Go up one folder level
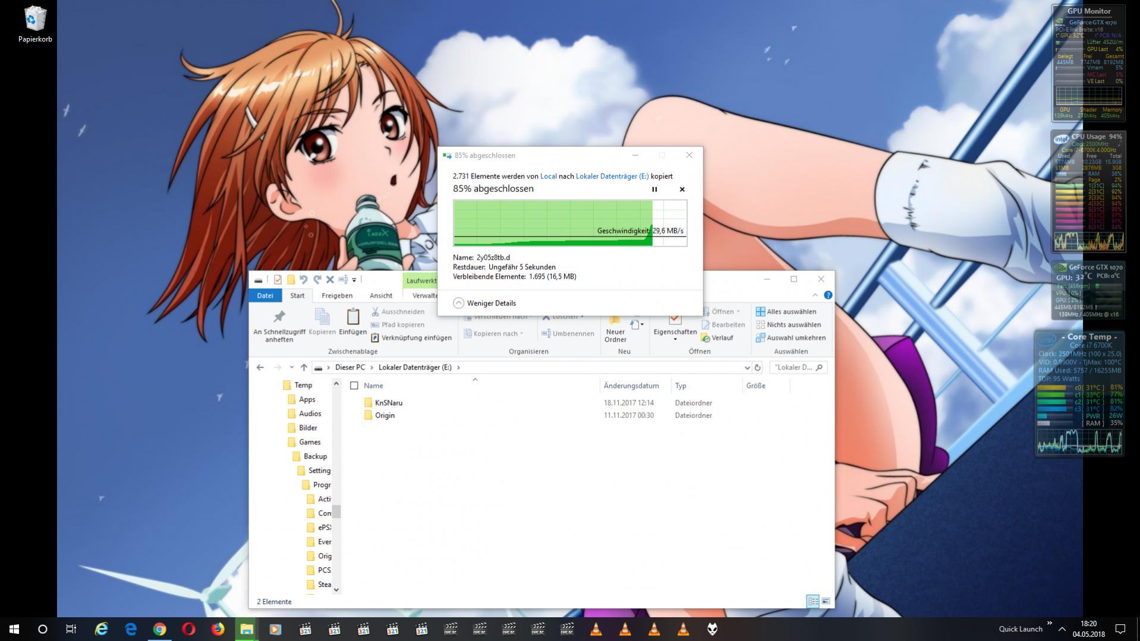 [x=304, y=367]
